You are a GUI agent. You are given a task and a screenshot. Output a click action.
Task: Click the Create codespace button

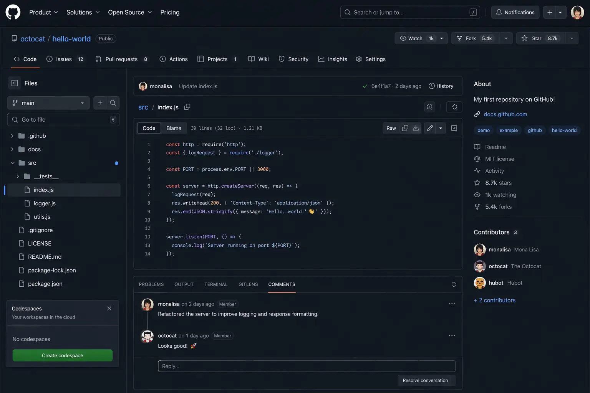coord(63,355)
